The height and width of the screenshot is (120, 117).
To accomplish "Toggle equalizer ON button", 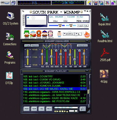I will click(x=27, y=46).
